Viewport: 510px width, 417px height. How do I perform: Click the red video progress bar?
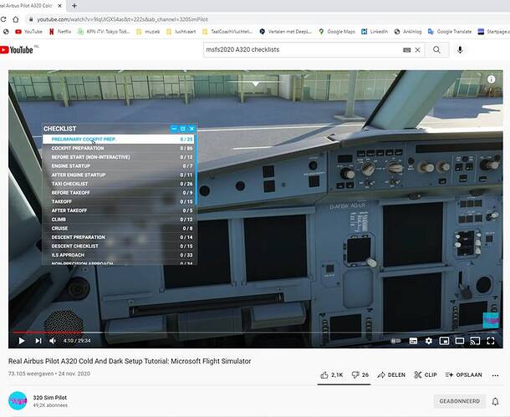click(x=47, y=333)
